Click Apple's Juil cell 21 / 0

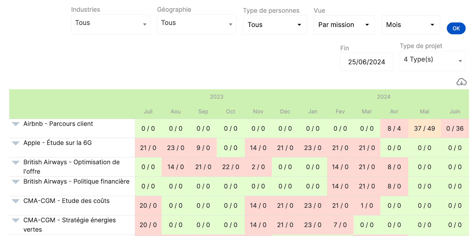pos(148,148)
